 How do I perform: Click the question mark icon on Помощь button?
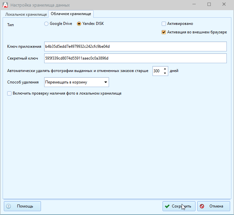[x=9, y=206]
